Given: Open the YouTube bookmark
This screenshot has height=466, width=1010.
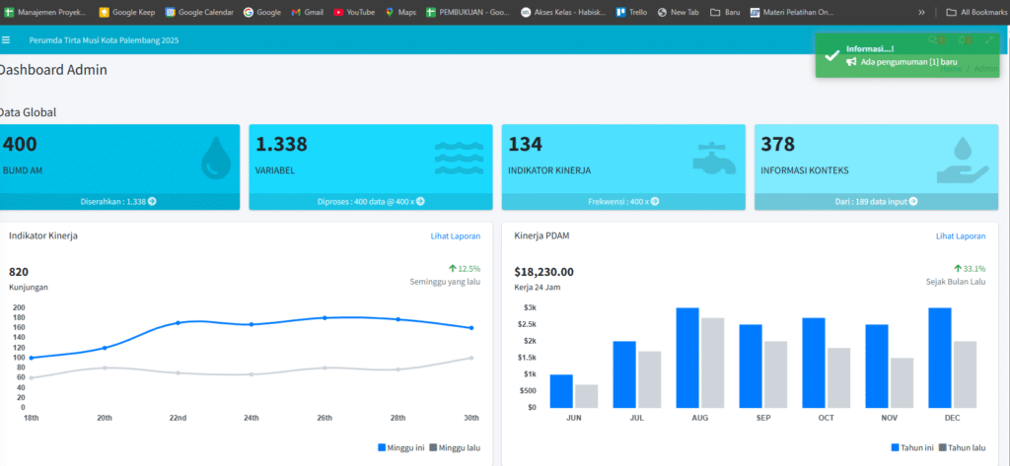Looking at the screenshot, I should coord(354,13).
